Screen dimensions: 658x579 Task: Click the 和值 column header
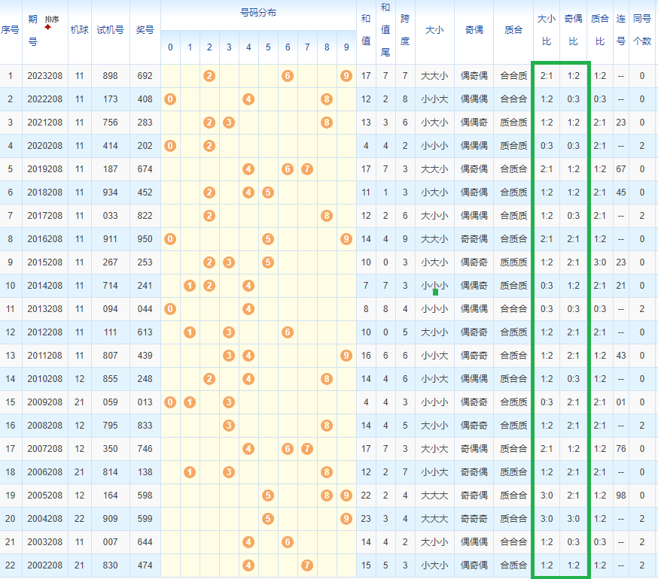click(366, 30)
